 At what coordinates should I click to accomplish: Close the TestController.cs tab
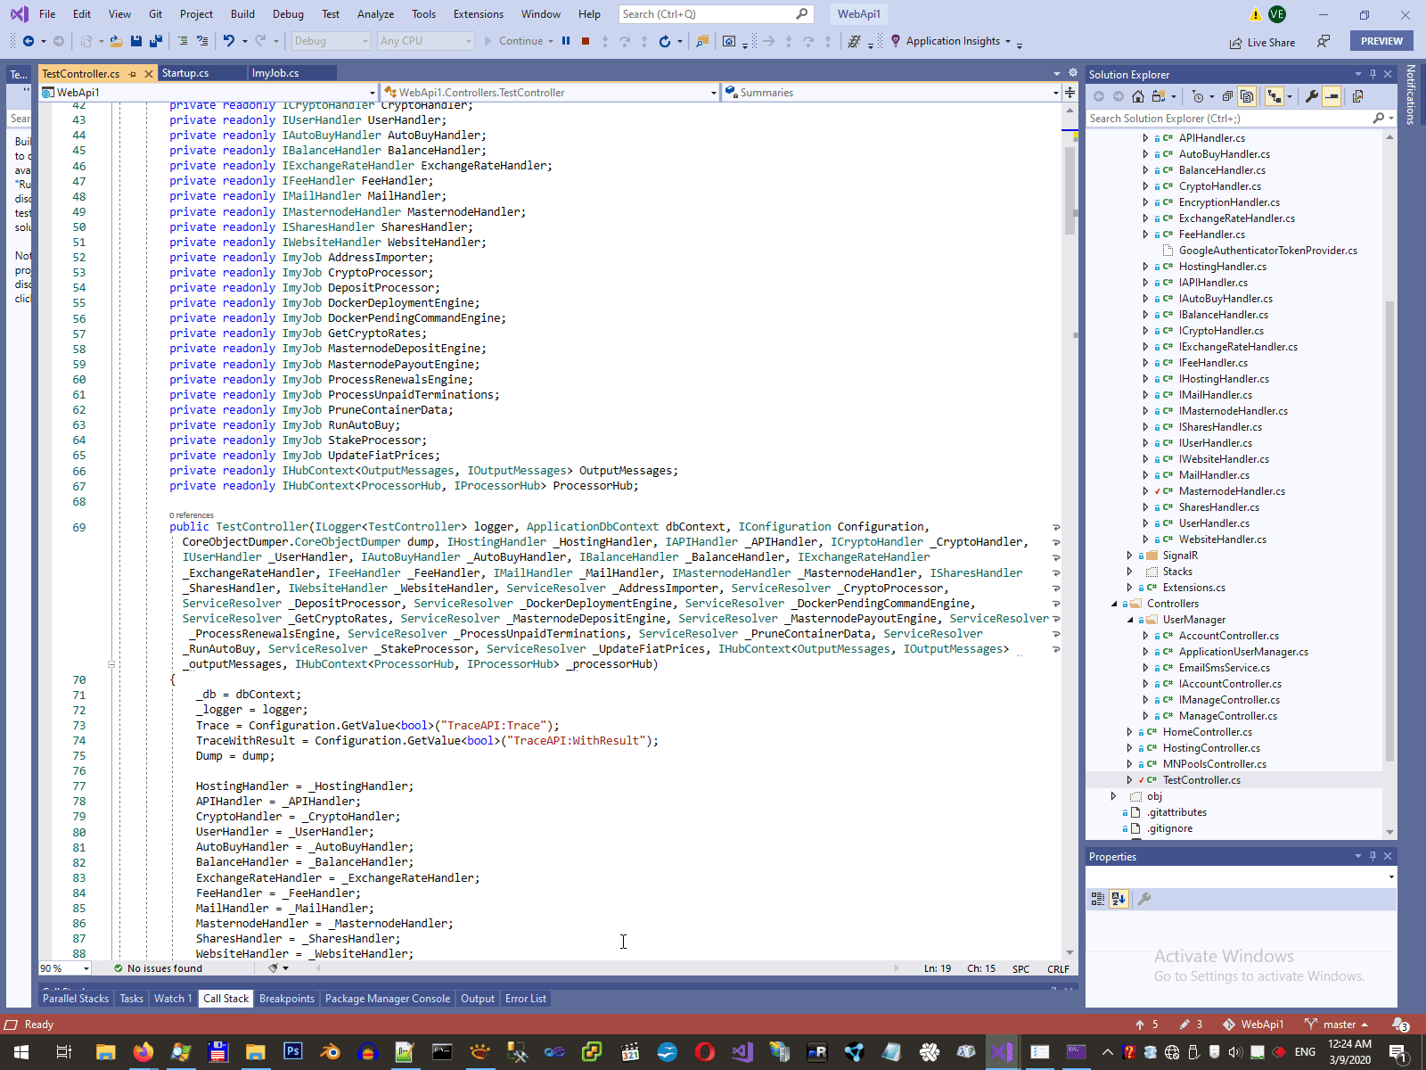click(x=148, y=74)
